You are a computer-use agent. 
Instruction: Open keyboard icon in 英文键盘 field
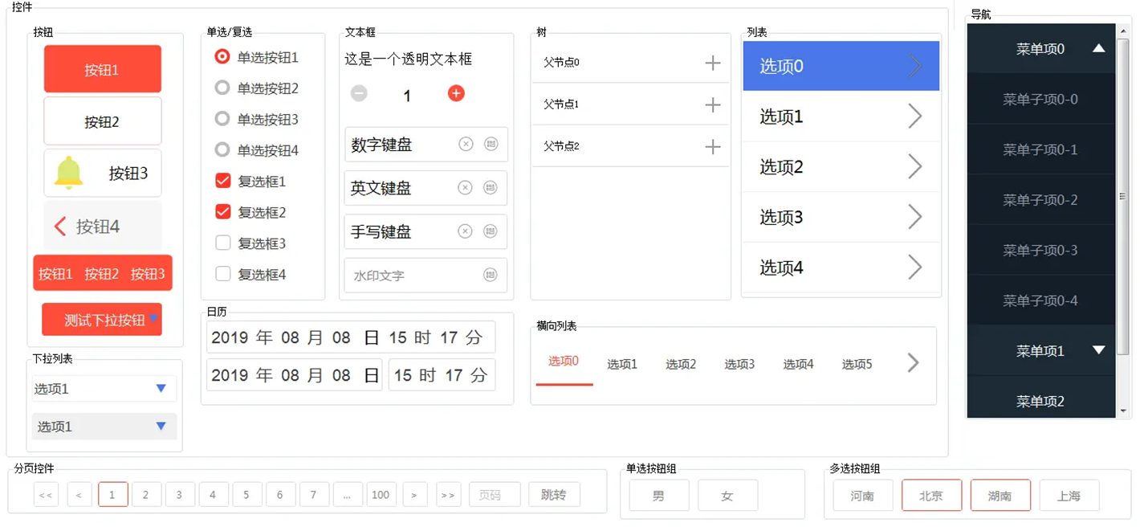coord(491,188)
